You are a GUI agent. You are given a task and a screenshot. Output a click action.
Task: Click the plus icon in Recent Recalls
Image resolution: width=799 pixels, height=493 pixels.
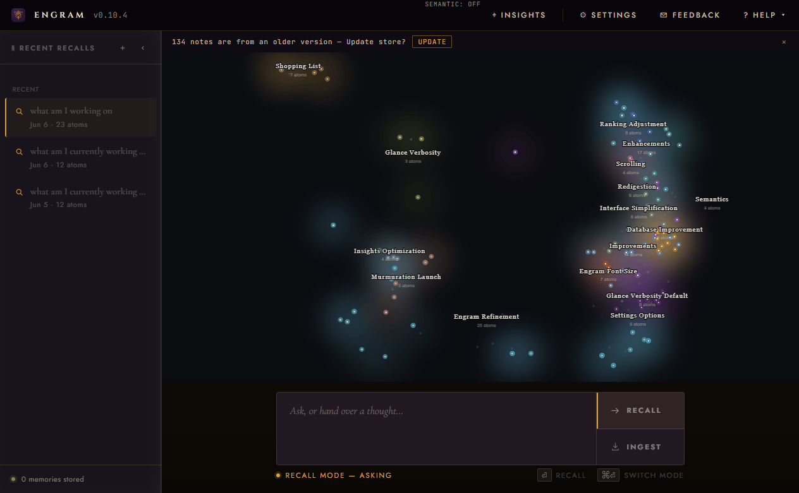tap(123, 48)
